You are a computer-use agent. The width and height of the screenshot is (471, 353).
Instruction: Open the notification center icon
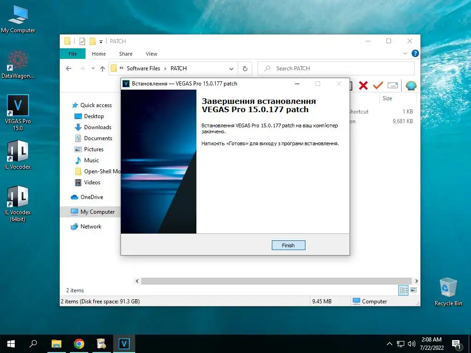(456, 344)
